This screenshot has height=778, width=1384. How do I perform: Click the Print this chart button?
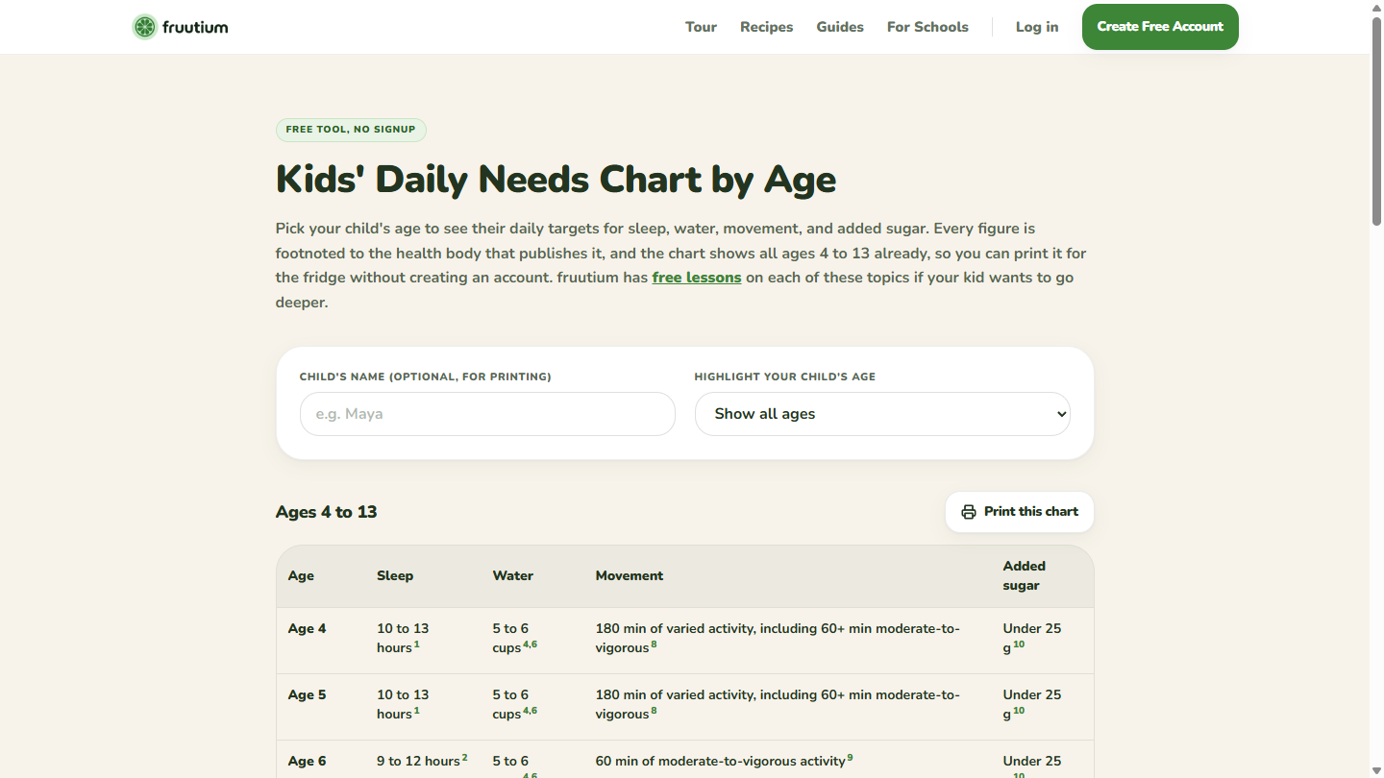[1020, 512]
